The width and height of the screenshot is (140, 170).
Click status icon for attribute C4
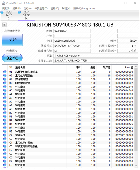(x=5, y=143)
